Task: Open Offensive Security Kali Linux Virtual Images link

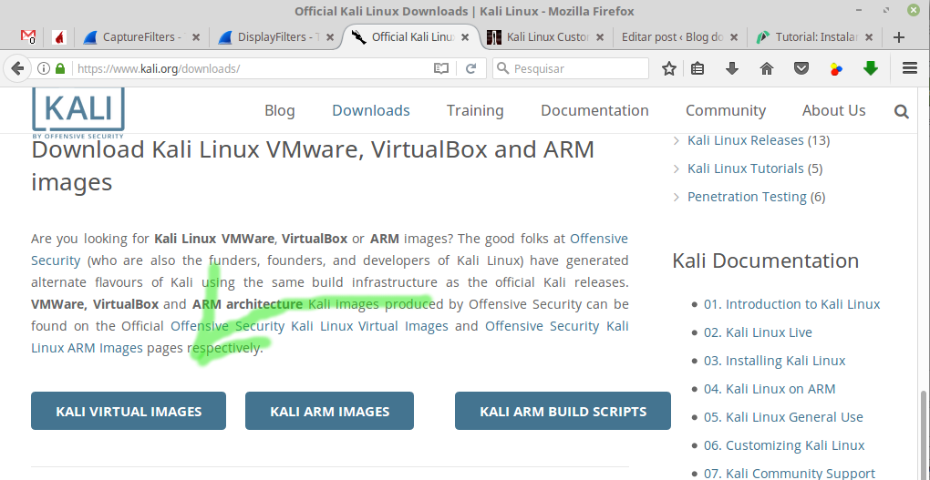Action: (x=310, y=326)
